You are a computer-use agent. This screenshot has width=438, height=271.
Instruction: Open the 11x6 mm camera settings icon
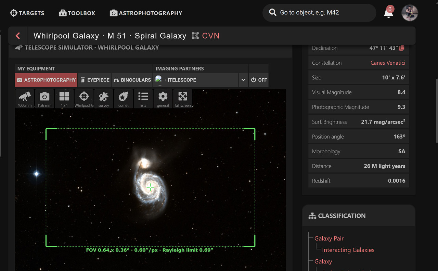point(44,99)
